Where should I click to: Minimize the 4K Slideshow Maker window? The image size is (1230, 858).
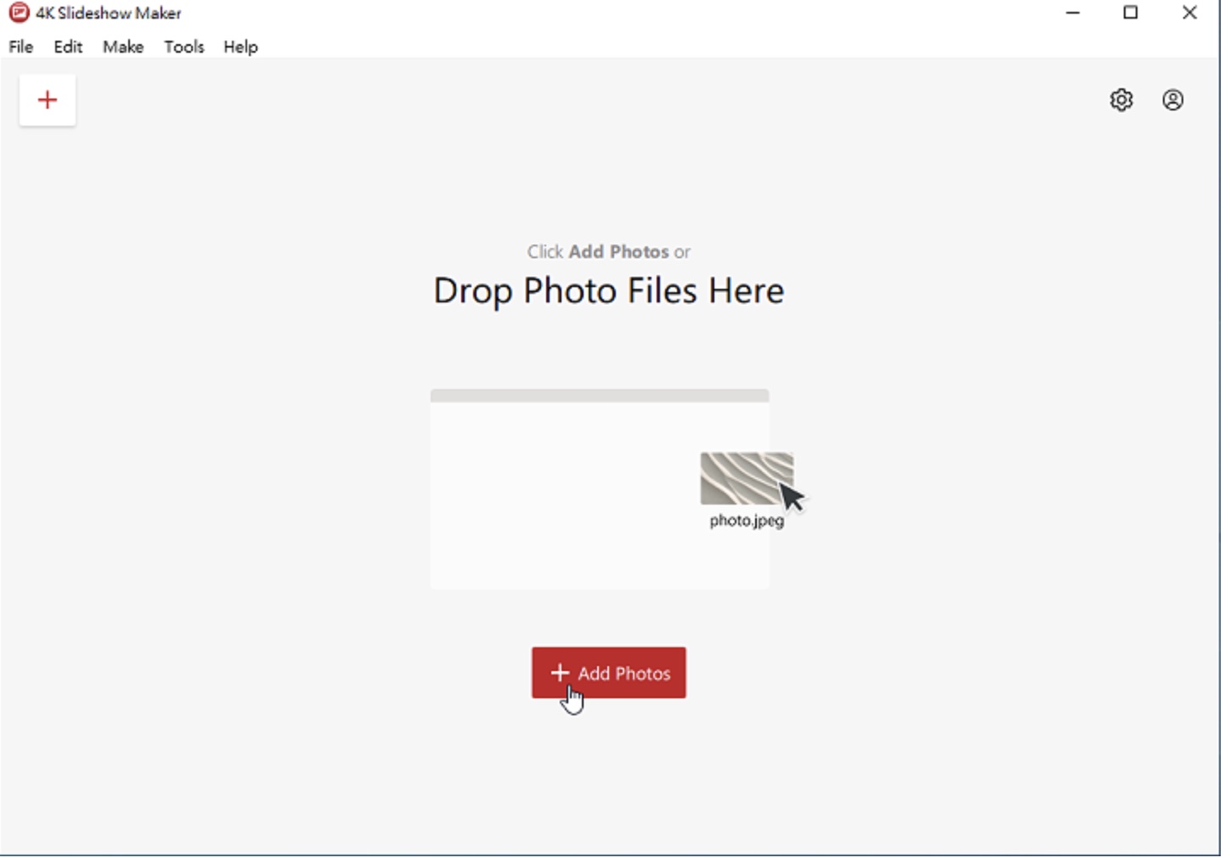point(1073,13)
